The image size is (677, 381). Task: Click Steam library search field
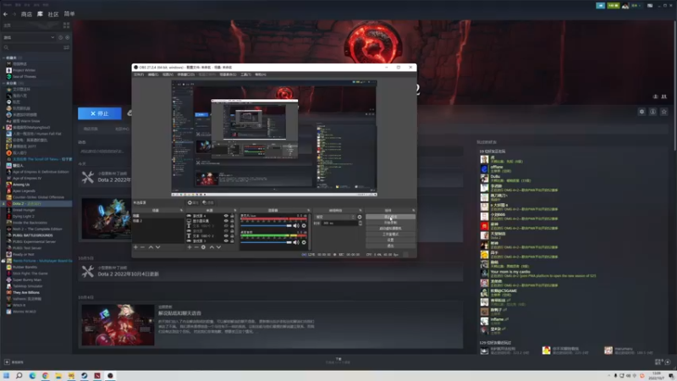[x=32, y=47]
